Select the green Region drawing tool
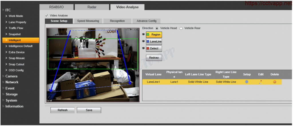The height and width of the screenshot is (126, 293). (x=154, y=35)
